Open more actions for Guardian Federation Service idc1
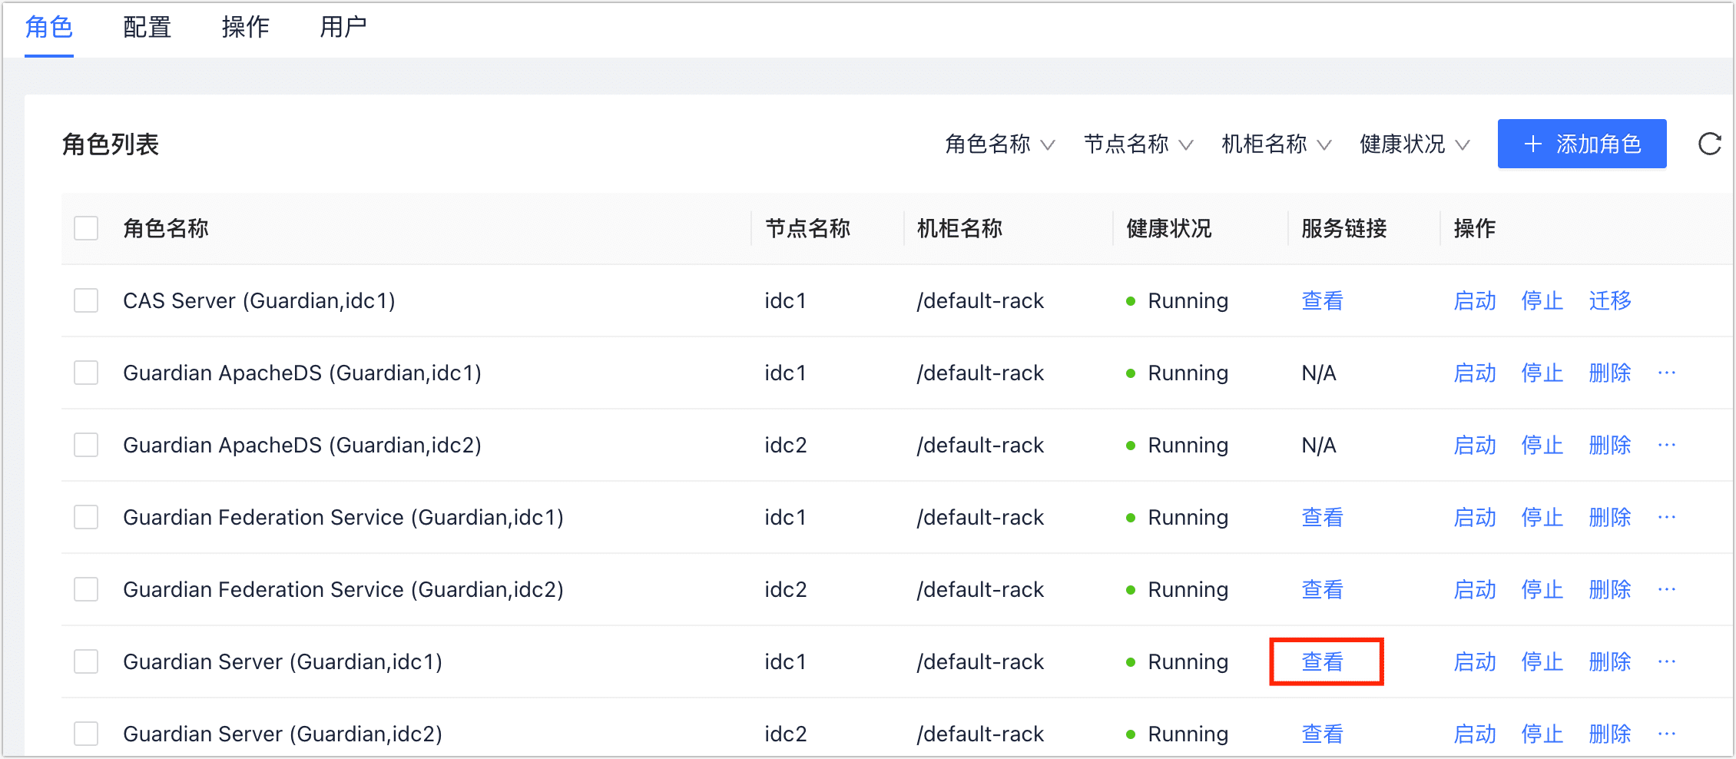Image resolution: width=1736 pixels, height=759 pixels. [1667, 517]
